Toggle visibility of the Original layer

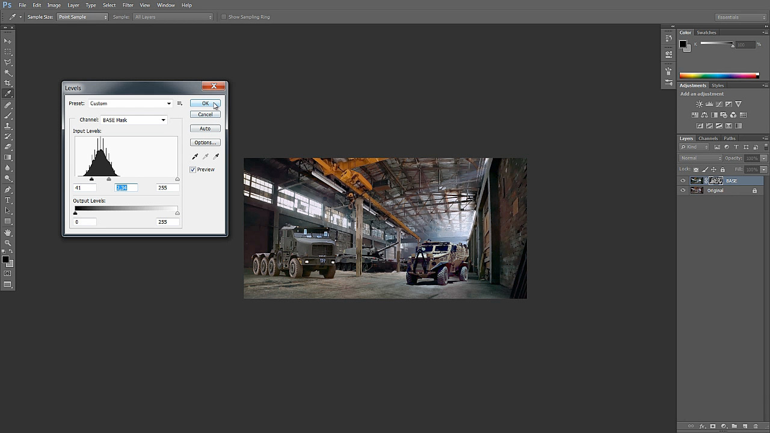(x=683, y=191)
